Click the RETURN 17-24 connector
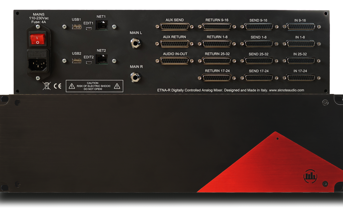The image size is (343, 210). pyautogui.click(x=217, y=78)
